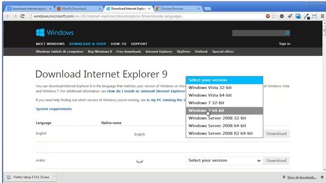Select Windows Vista 32-bit option
Viewport: 326px width, 183px height.
coord(224,87)
